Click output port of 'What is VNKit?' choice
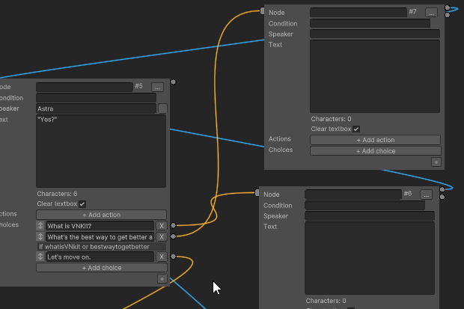464x309 pixels. 173,224
